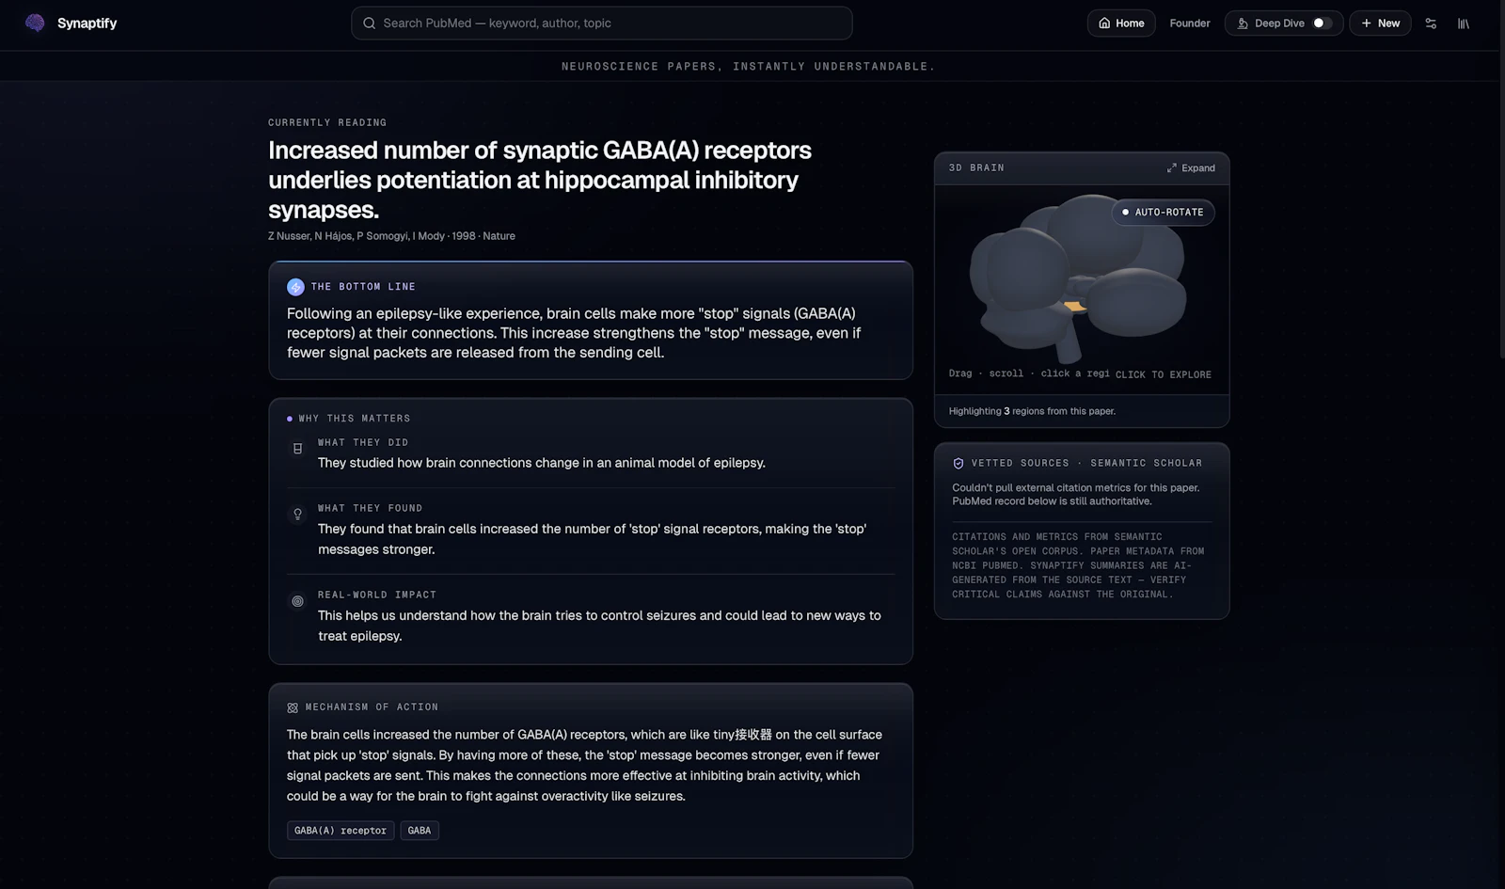Click the home icon in the Home button
Image resolution: width=1505 pixels, height=889 pixels.
1104,23
